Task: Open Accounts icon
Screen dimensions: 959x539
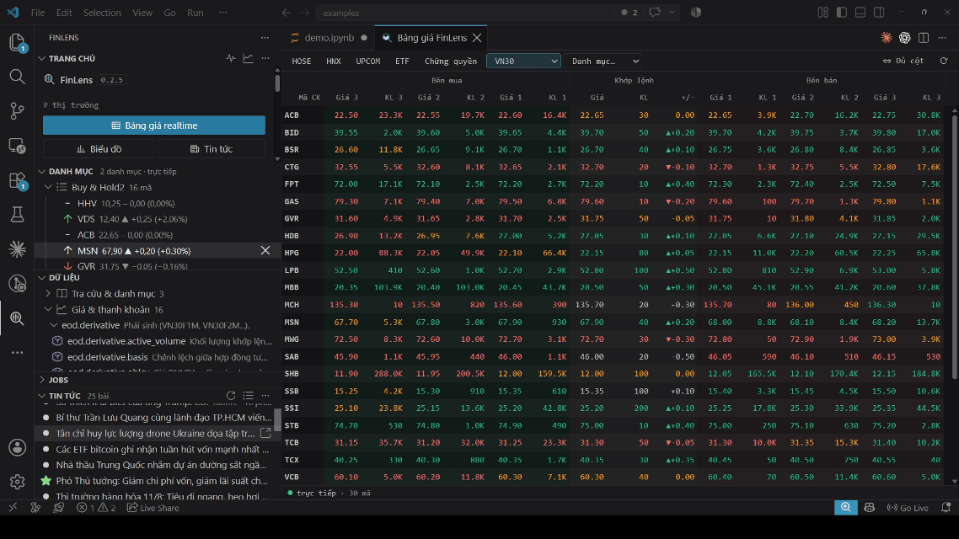Action: click(x=17, y=447)
